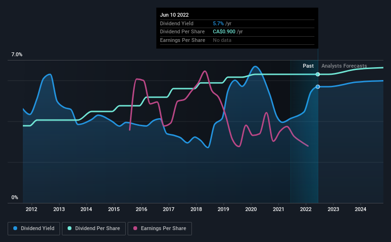Click the teal Dividend Per Share legend dot
The width and height of the screenshot is (391, 242).
click(x=70, y=228)
